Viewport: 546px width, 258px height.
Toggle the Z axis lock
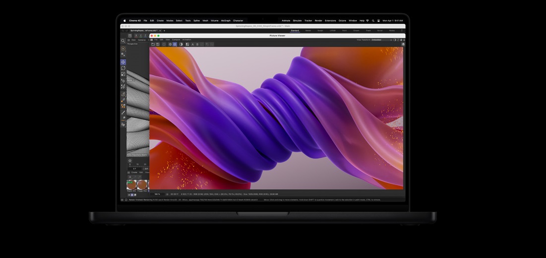(x=145, y=36)
